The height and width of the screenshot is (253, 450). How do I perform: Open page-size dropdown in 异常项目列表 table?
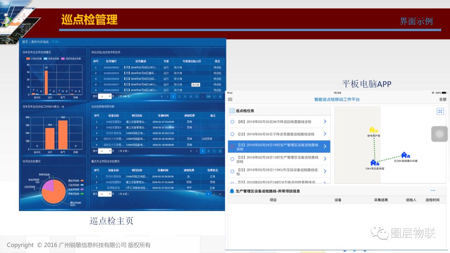click(105, 151)
